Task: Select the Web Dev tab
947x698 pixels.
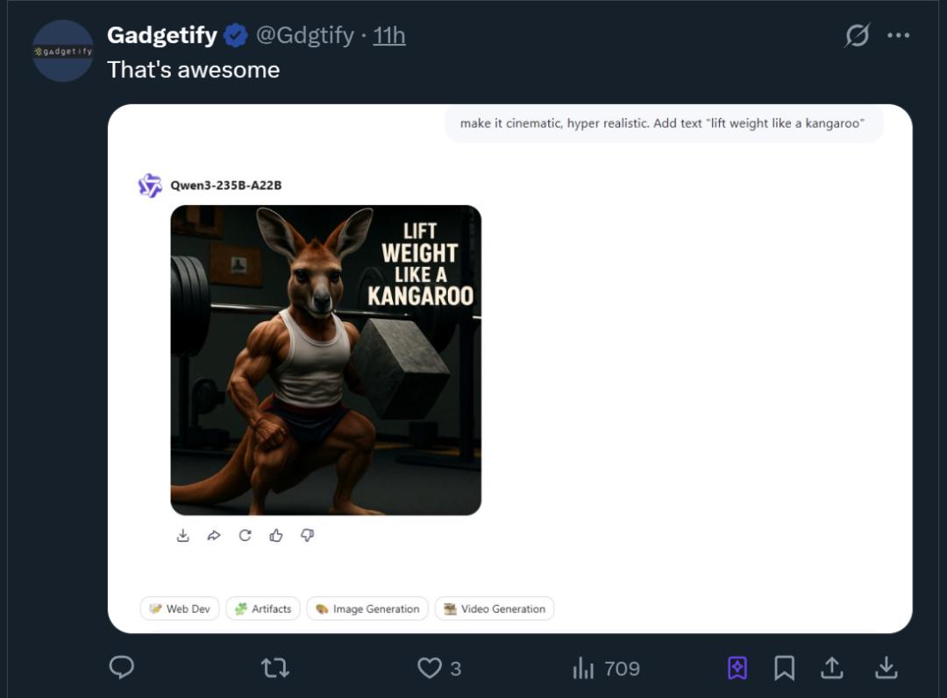Action: (180, 609)
